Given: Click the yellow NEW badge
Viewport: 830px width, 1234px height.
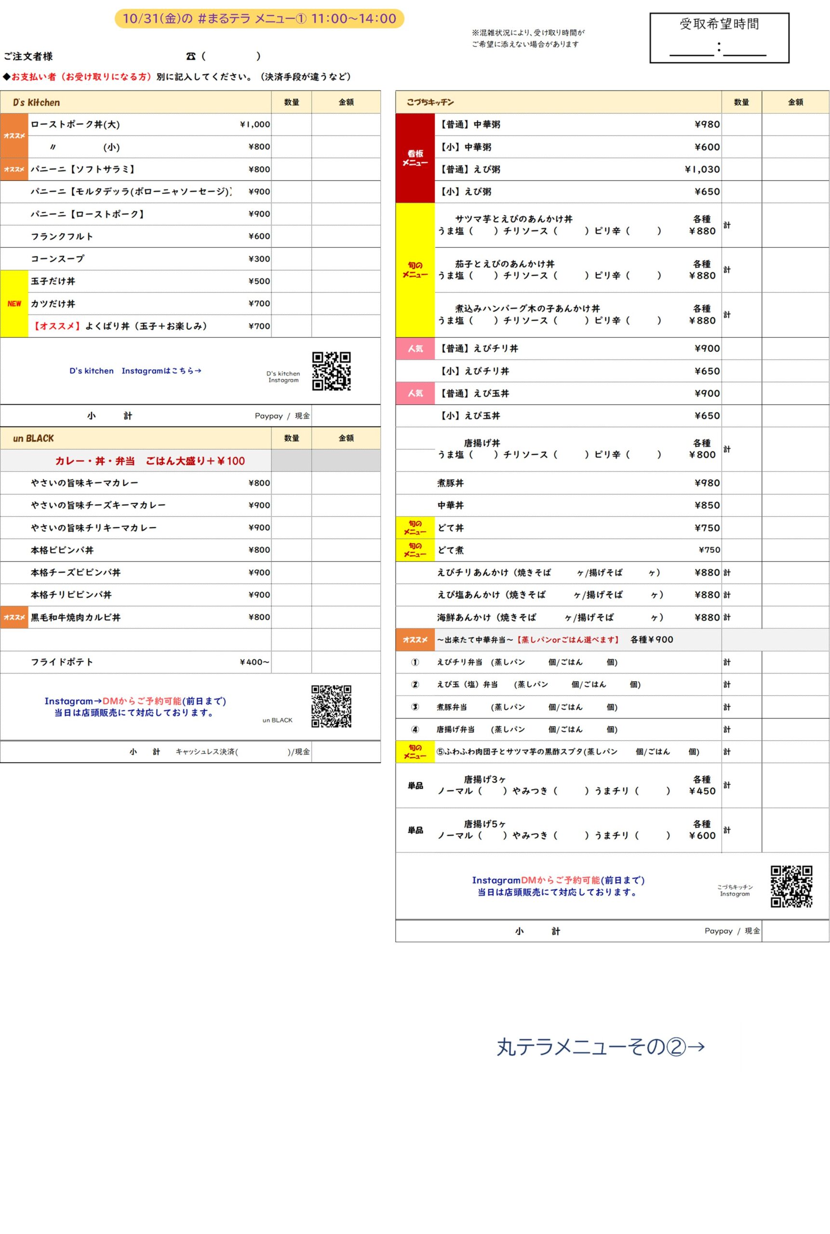Looking at the screenshot, I should (x=14, y=304).
